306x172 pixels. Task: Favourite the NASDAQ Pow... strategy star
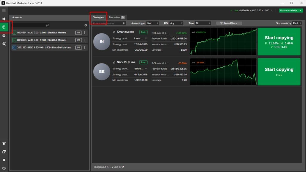(114, 62)
